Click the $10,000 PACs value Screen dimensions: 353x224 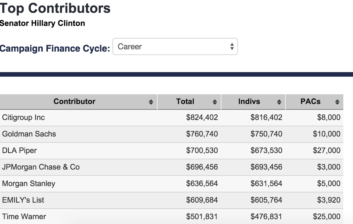(x=327, y=134)
